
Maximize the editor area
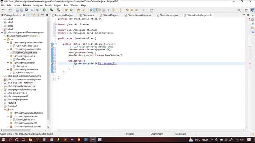pyautogui.click(x=248, y=15)
